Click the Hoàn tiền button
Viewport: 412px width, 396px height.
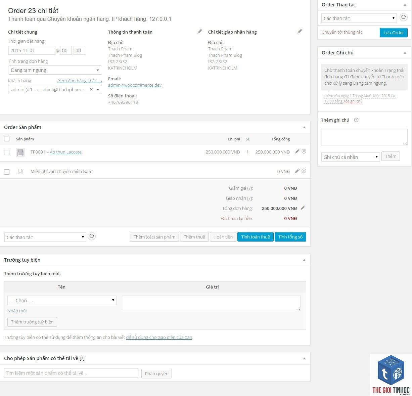pyautogui.click(x=223, y=237)
